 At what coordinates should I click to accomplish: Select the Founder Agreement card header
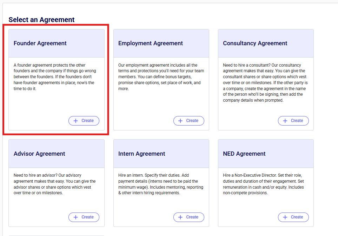40,43
